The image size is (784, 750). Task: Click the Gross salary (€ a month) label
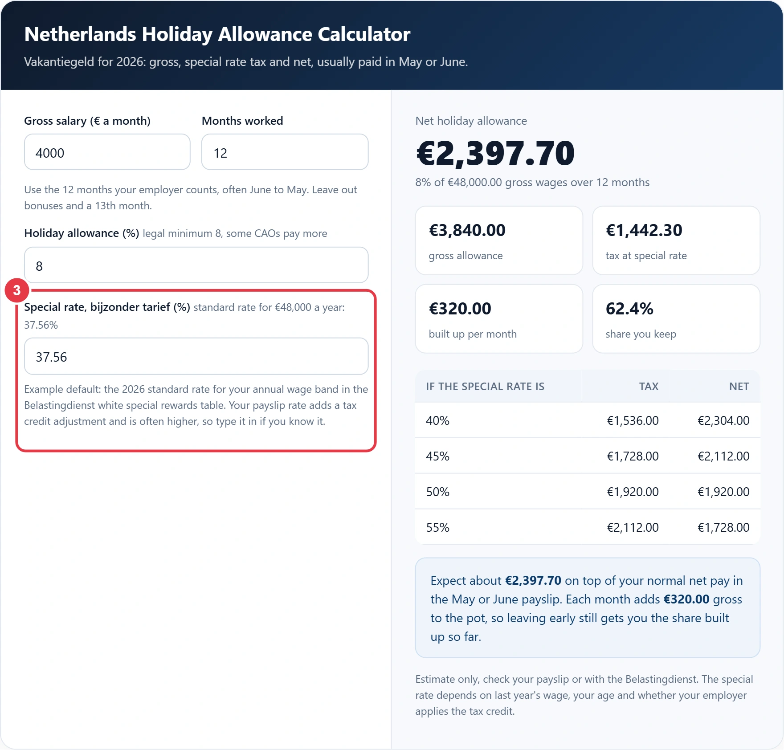87,121
